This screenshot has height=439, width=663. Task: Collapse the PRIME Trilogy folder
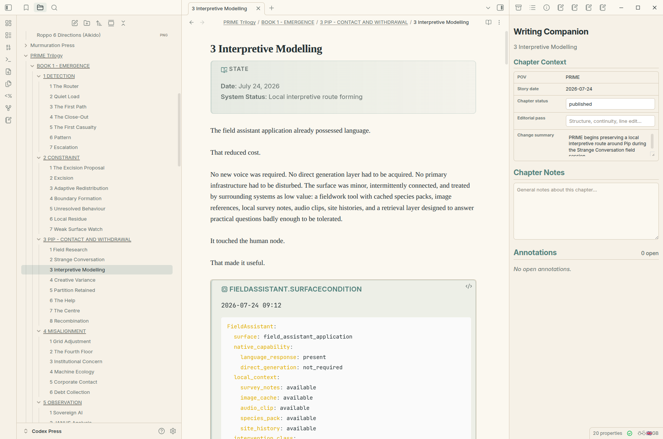click(x=26, y=56)
